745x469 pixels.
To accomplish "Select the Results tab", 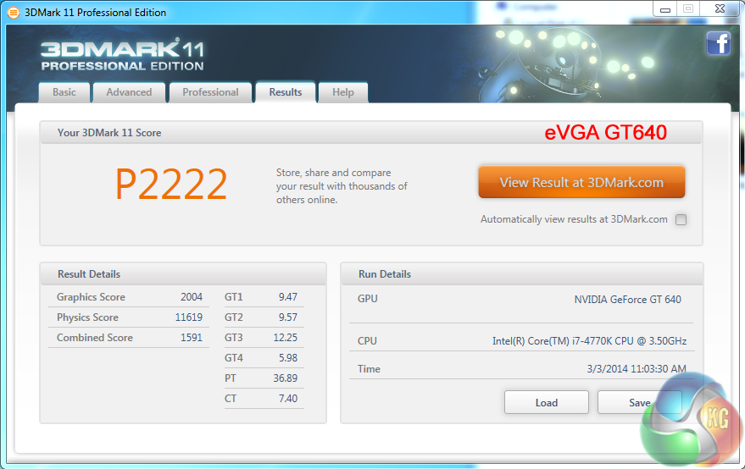I will 286,92.
